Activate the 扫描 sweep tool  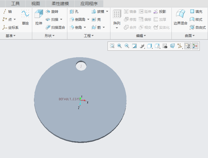(52, 19)
